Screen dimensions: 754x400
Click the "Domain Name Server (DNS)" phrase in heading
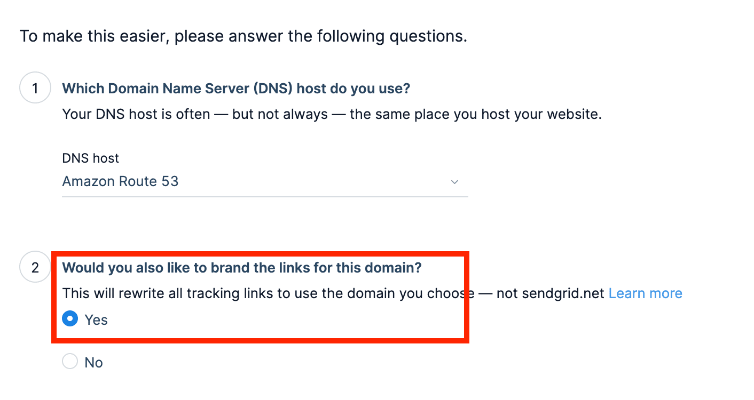point(201,88)
